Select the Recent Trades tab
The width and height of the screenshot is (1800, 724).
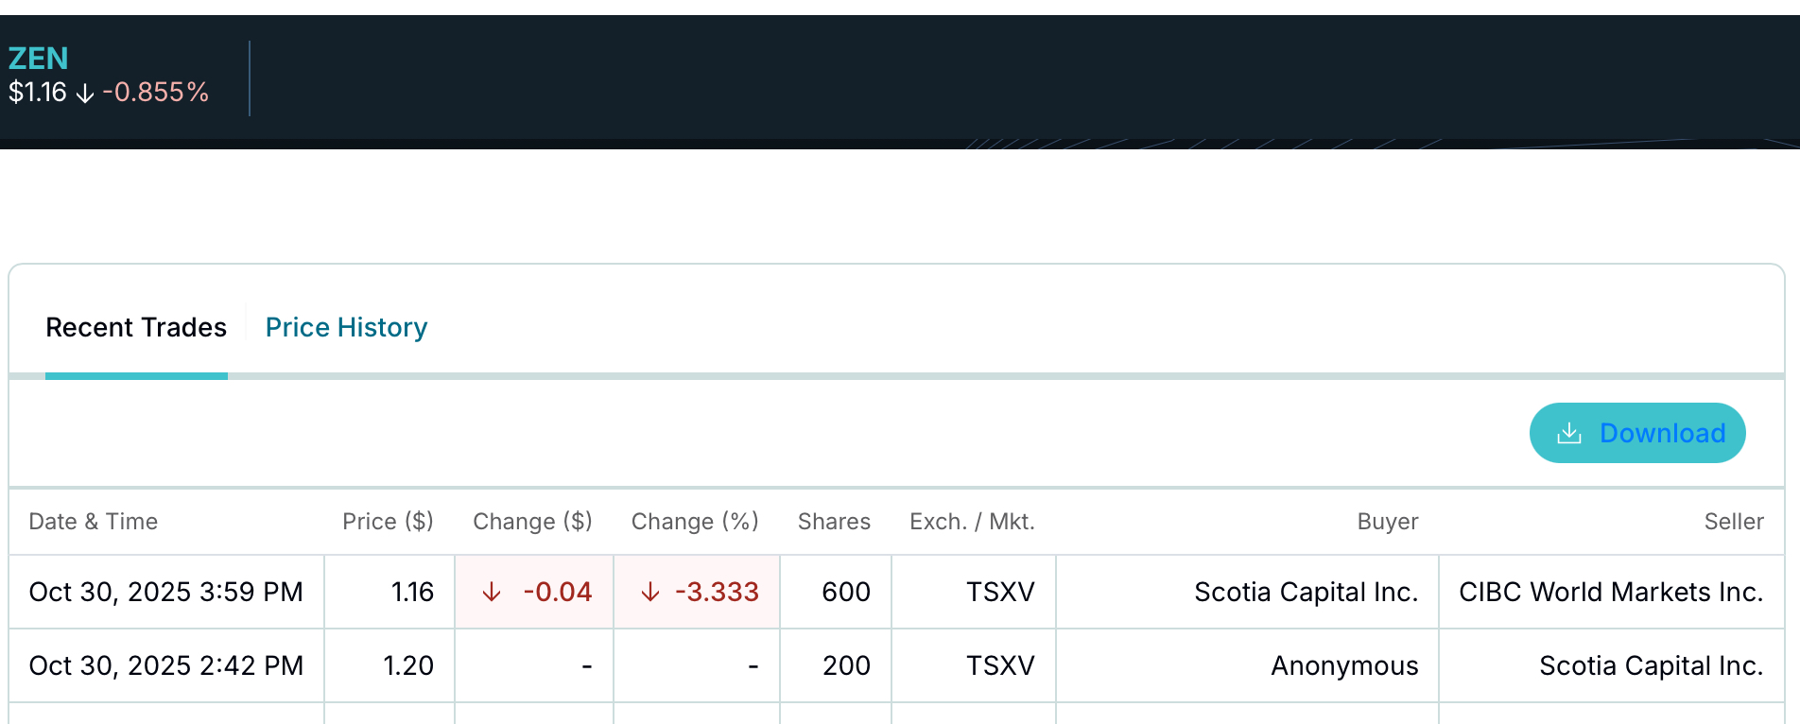[136, 327]
